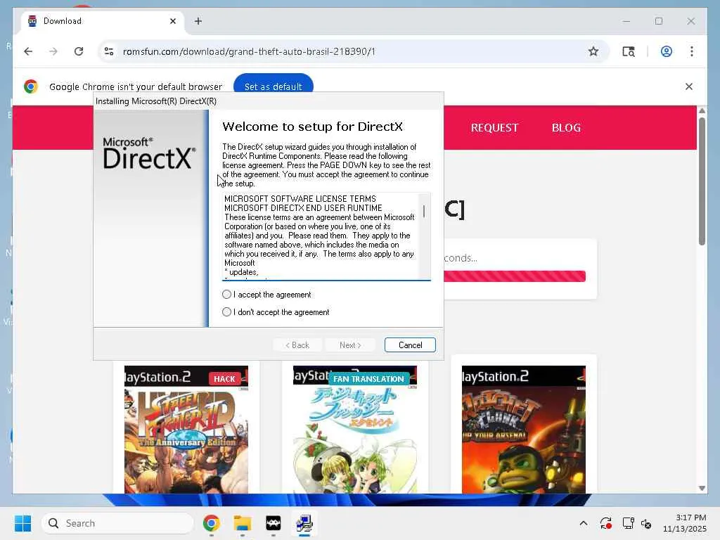Click the 'Welcome to setup for DirectX' heading
The width and height of the screenshot is (720, 540).
312,127
